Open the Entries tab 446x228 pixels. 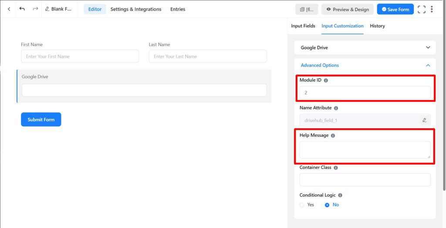click(x=178, y=9)
